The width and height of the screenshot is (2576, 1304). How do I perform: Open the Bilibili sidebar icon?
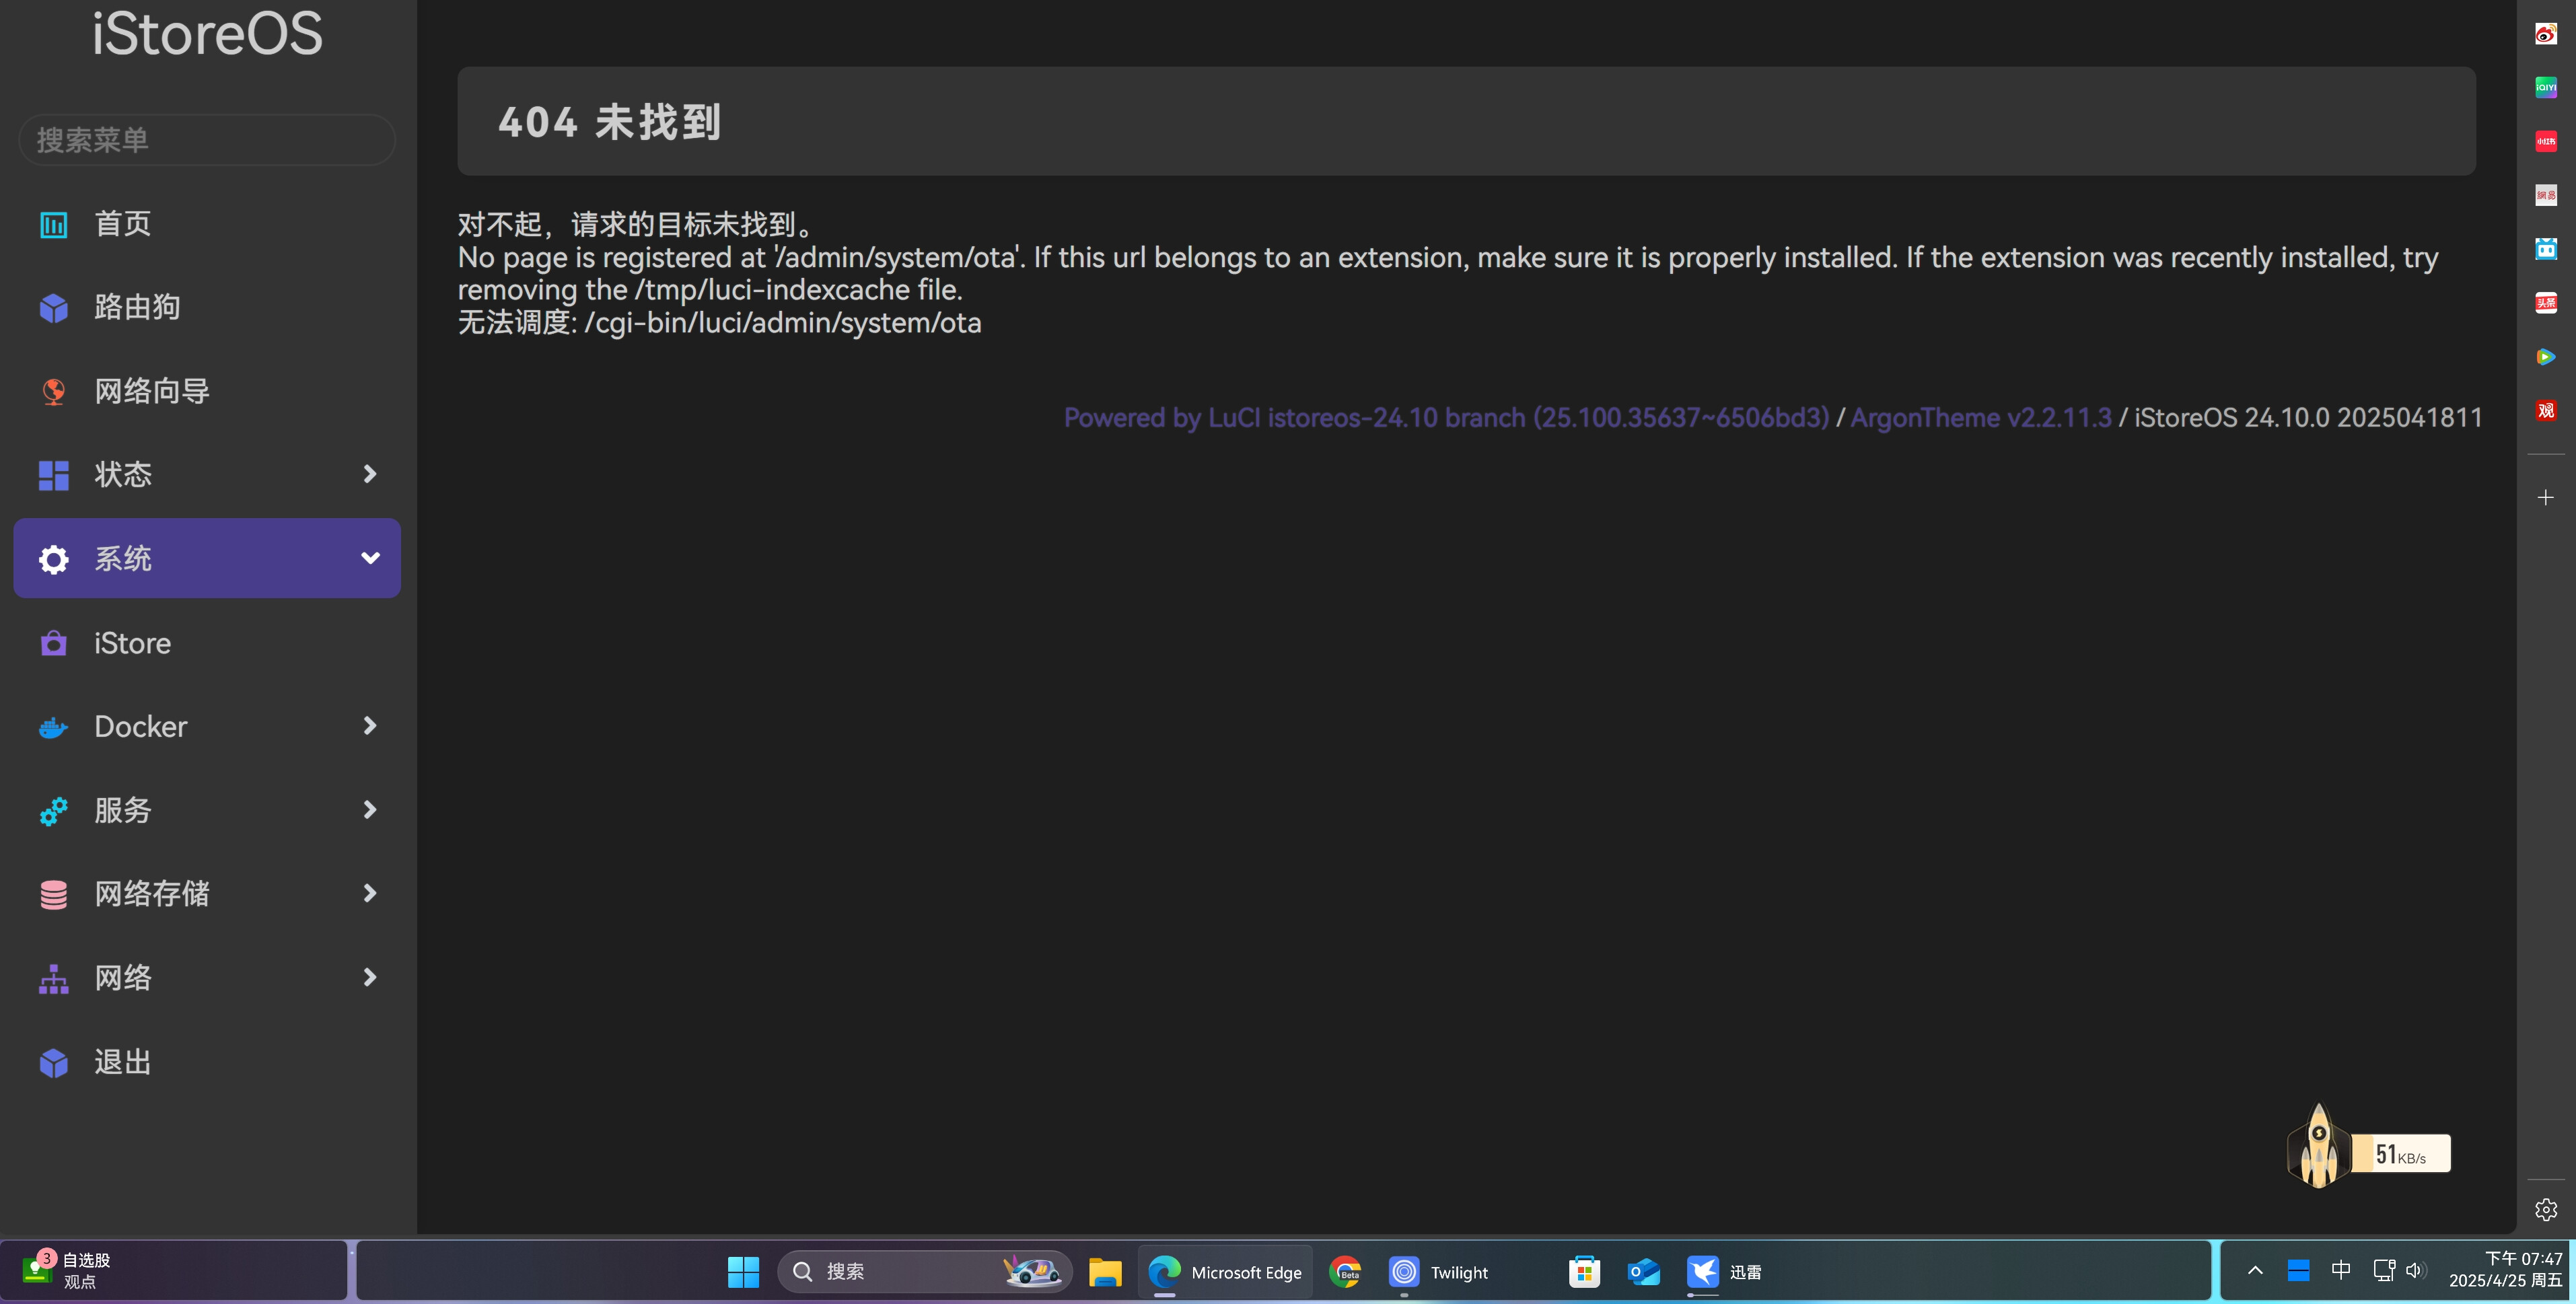[2545, 248]
